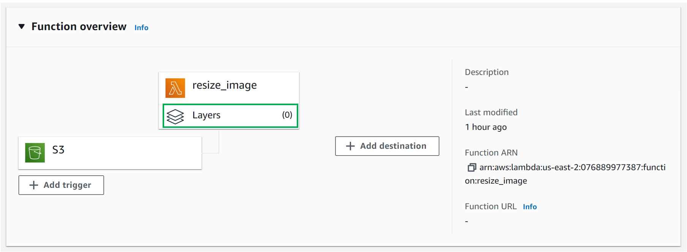This screenshot has height=252, width=687.
Task: Click the Function URL label
Action: coord(491,206)
